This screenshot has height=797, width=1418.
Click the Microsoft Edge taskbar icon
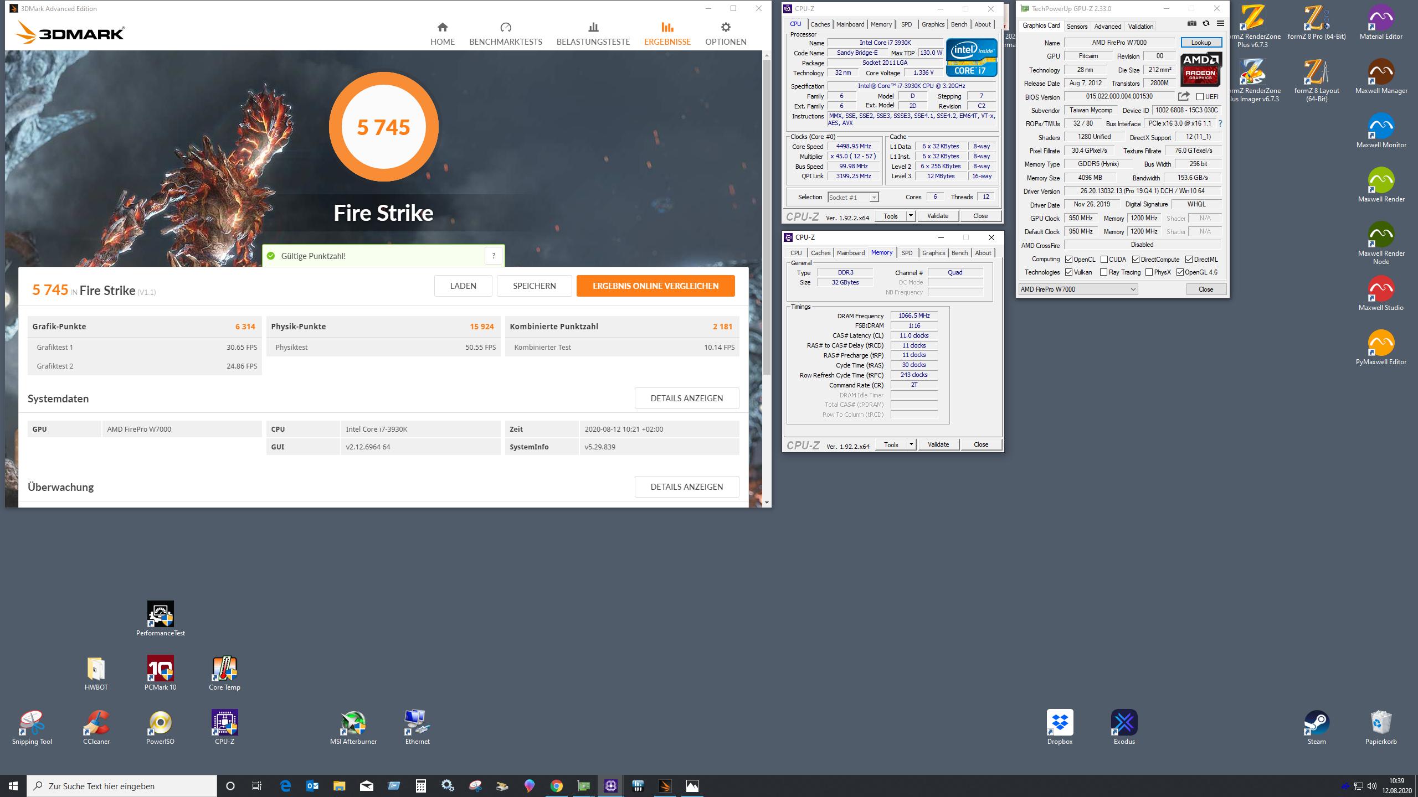tap(285, 786)
